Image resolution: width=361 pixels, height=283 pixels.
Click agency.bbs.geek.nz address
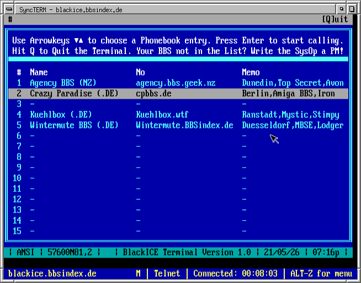click(176, 83)
